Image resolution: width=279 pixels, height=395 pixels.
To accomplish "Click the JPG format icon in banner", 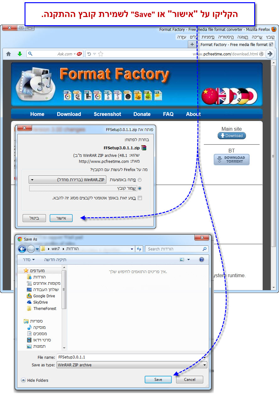I will click(x=158, y=95).
